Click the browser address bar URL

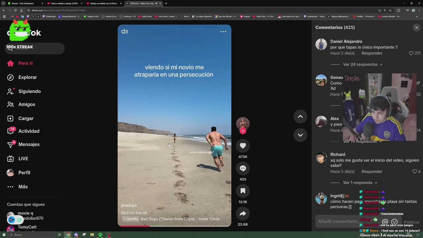58,10
